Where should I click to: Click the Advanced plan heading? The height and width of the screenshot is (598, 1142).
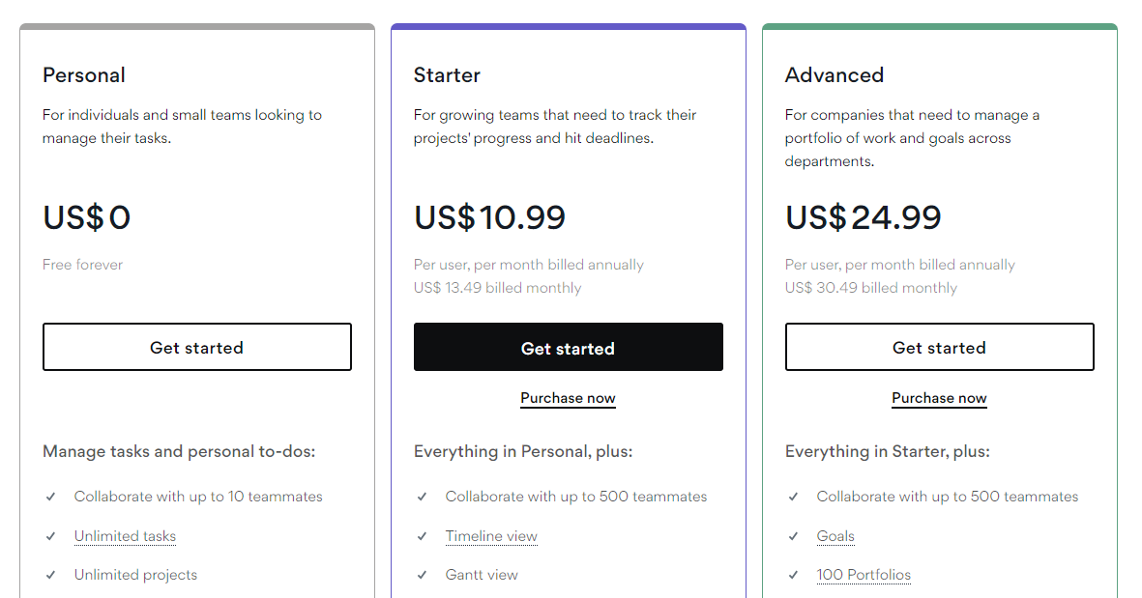point(834,75)
